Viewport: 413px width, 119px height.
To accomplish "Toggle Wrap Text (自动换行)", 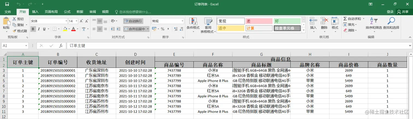I will click(133, 21).
